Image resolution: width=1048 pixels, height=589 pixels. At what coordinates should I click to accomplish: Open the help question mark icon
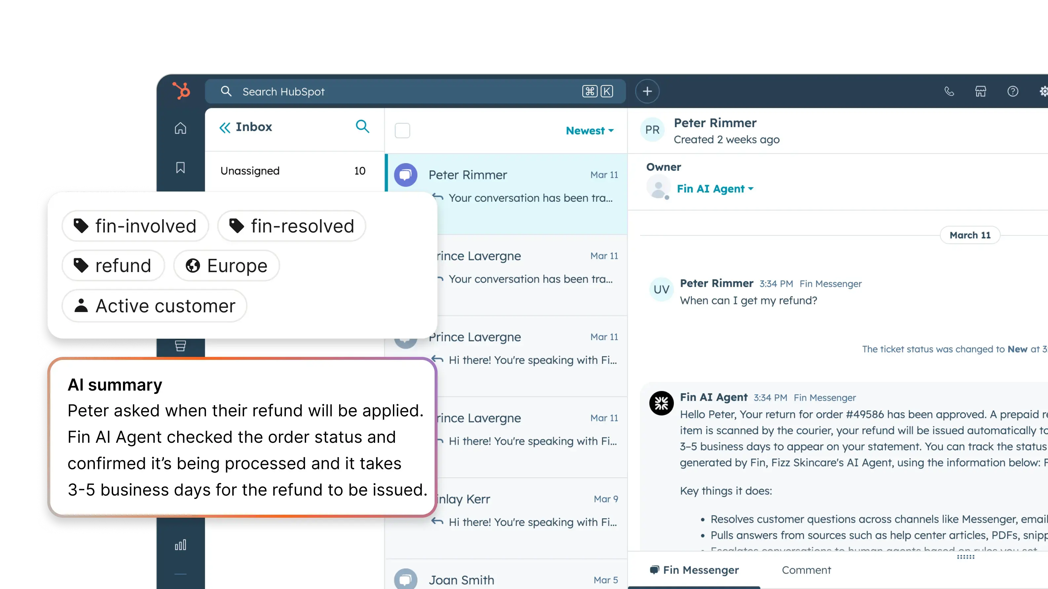click(x=1013, y=91)
